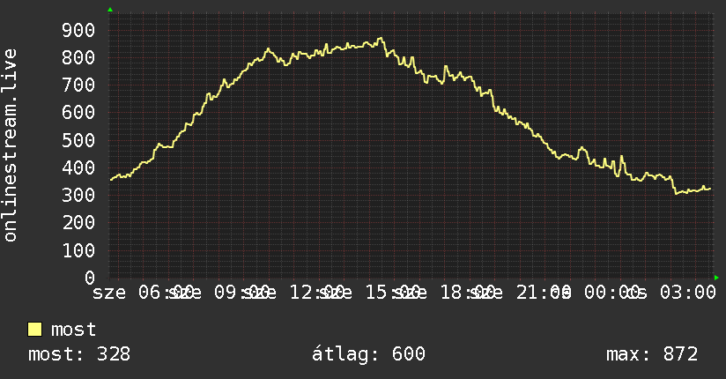Click the 700 y-axis label
Viewport: 726px width, 379px height.
coord(78,85)
